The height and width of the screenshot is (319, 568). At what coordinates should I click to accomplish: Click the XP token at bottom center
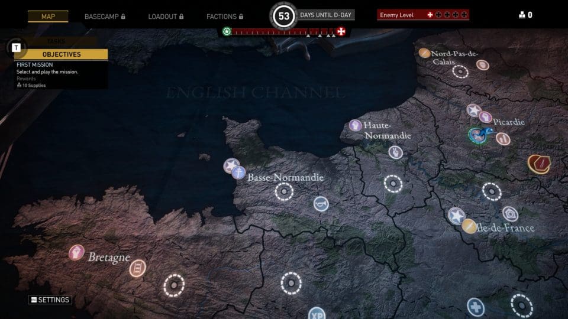(317, 314)
